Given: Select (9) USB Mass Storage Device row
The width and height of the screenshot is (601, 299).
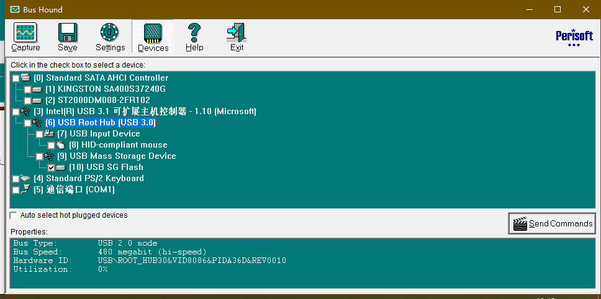Looking at the screenshot, I should 117,156.
